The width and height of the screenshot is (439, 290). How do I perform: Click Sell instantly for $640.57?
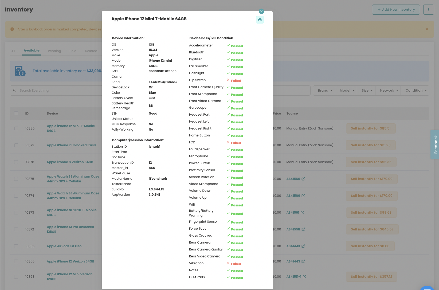pos(372,229)
